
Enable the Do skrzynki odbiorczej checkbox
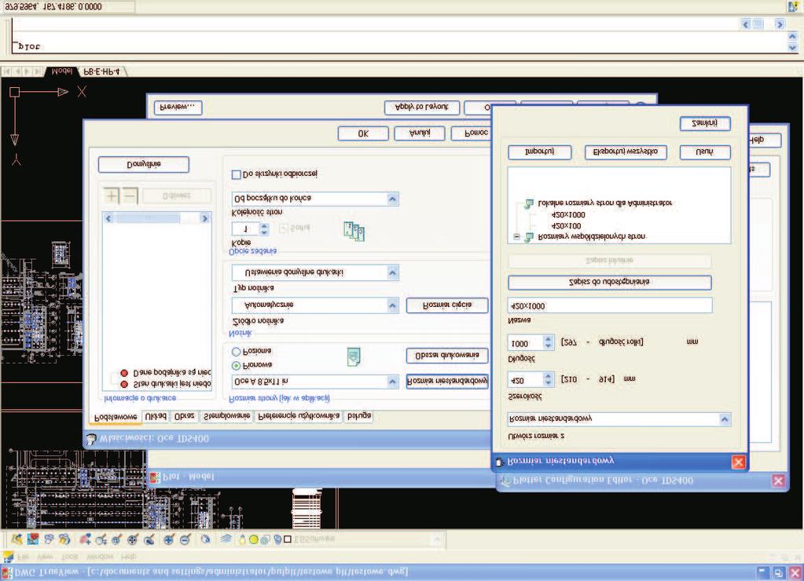237,175
